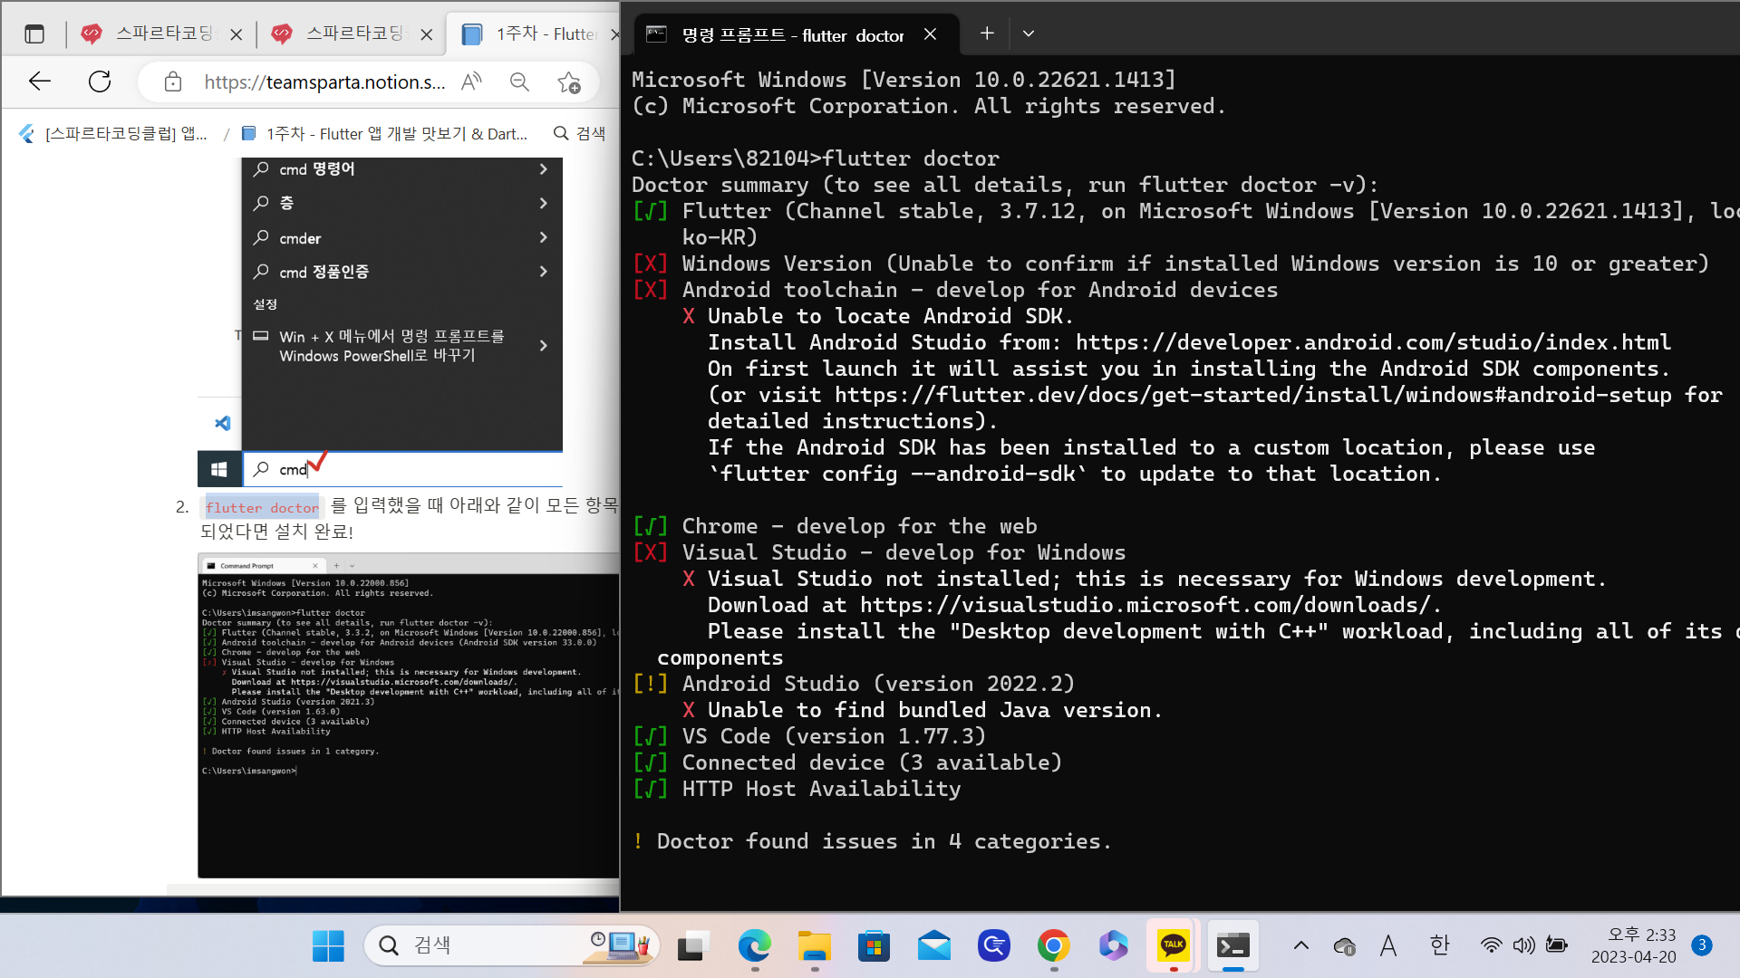Expand Windows Terminal profile dropdown arrow
The image size is (1740, 978).
pos(1029,34)
